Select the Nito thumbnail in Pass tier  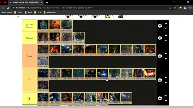pos(90,50)
